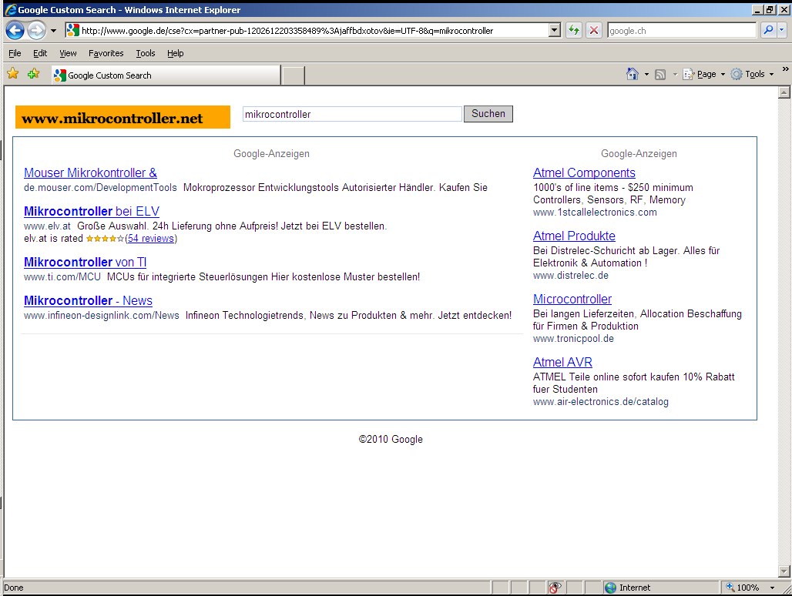Open Atmel Produkte ad link
This screenshot has height=596, width=792.
(x=574, y=236)
